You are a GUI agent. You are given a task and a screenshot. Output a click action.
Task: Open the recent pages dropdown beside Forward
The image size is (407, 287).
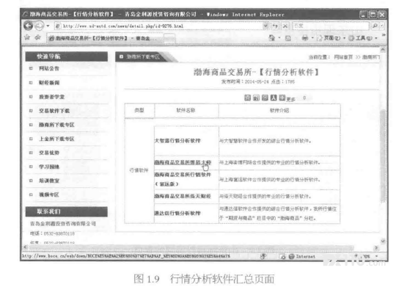pos(48,26)
